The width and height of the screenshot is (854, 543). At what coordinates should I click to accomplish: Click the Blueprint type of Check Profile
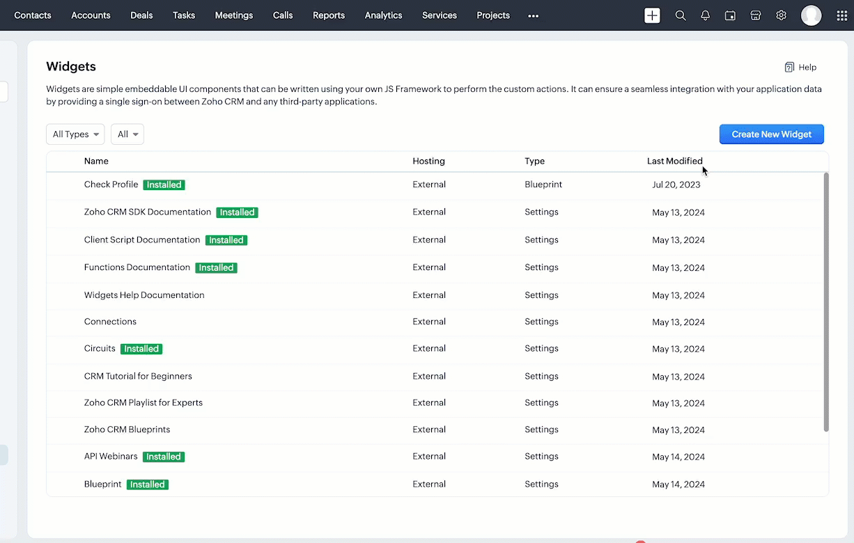coord(543,184)
